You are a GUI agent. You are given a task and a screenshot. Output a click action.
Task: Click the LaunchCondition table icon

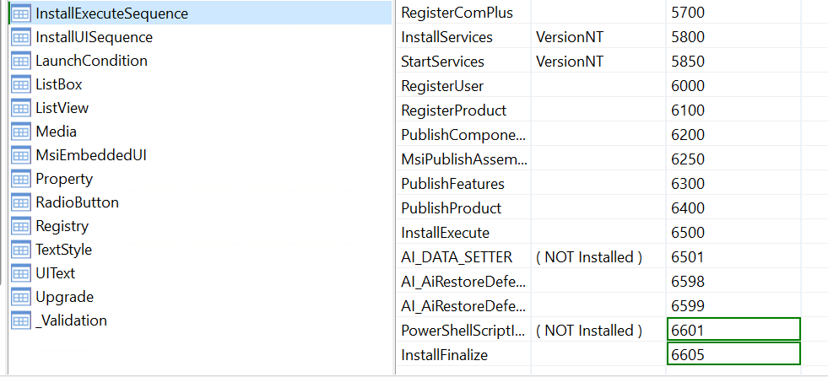coord(21,61)
